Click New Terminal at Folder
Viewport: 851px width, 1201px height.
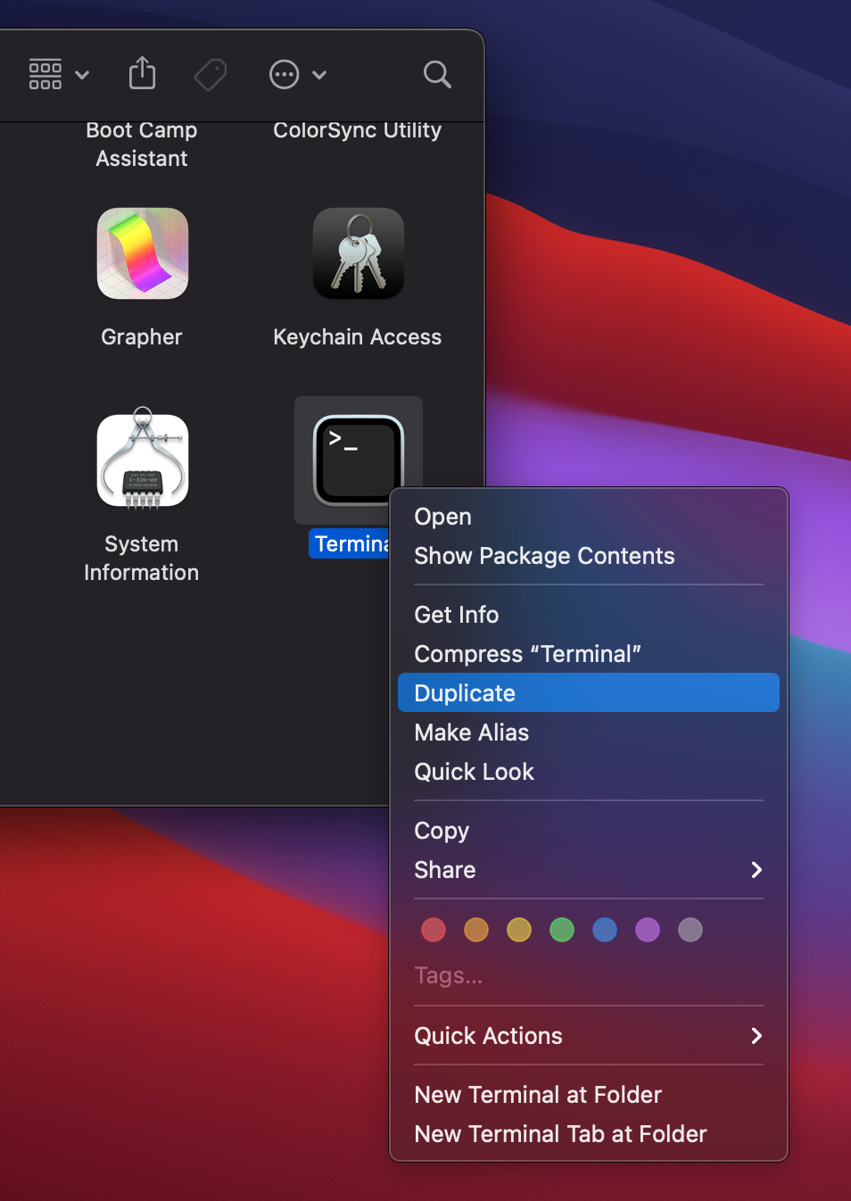pos(537,1094)
